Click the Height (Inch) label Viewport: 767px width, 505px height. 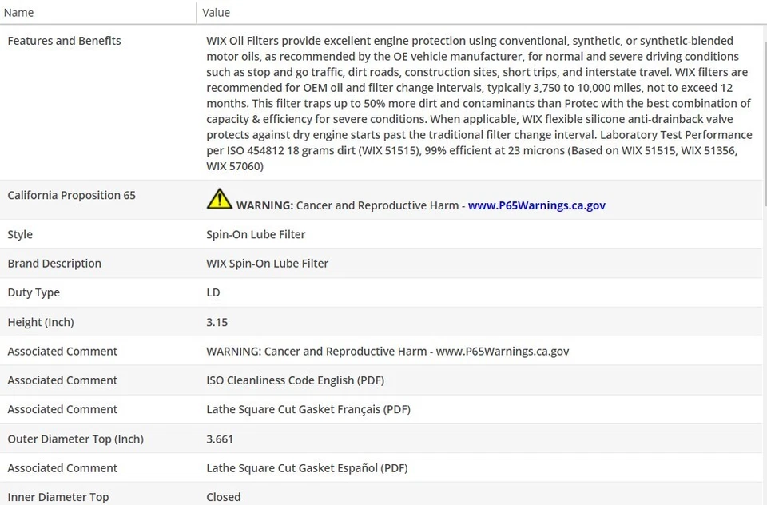point(41,322)
